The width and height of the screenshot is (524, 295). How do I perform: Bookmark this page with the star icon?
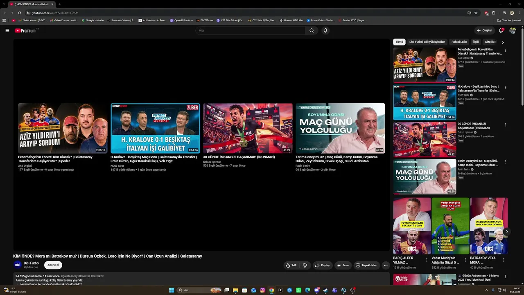(x=476, y=13)
